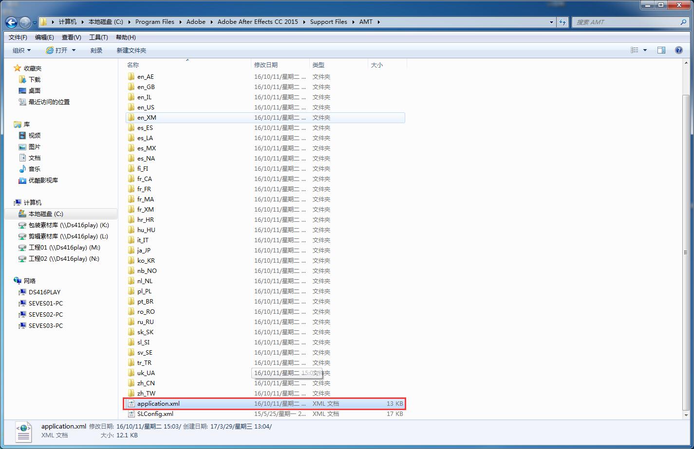Sort by 名称 column header

[x=188, y=65]
